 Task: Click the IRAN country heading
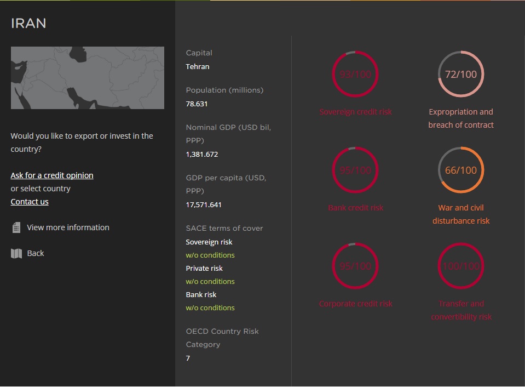click(x=28, y=23)
